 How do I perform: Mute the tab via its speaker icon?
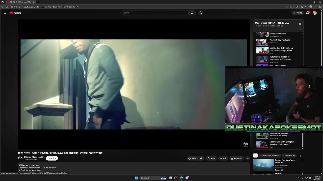(11, 2)
